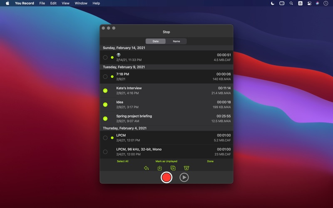Switch sorting to the Name tab
This screenshot has width=333, height=208.
(x=176, y=41)
